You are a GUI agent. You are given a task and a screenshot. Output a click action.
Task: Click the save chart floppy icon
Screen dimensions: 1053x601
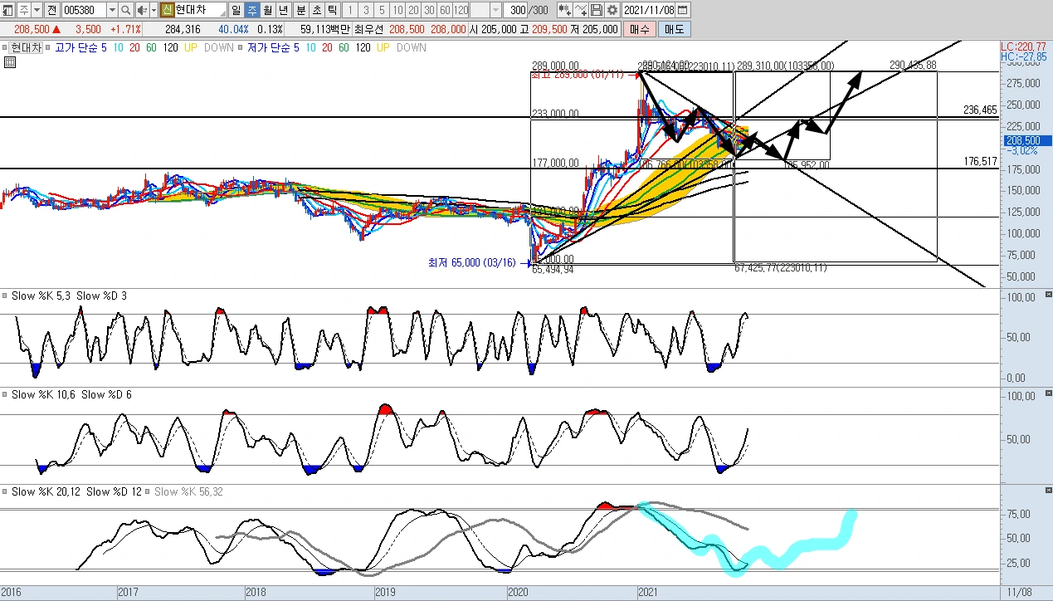(597, 10)
